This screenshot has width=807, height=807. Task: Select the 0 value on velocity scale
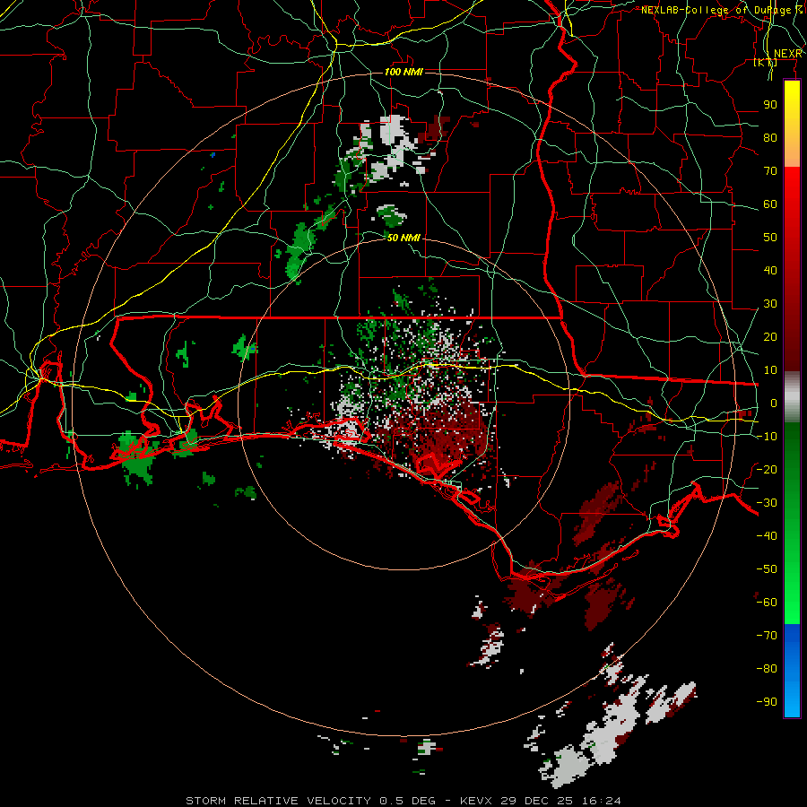point(774,403)
